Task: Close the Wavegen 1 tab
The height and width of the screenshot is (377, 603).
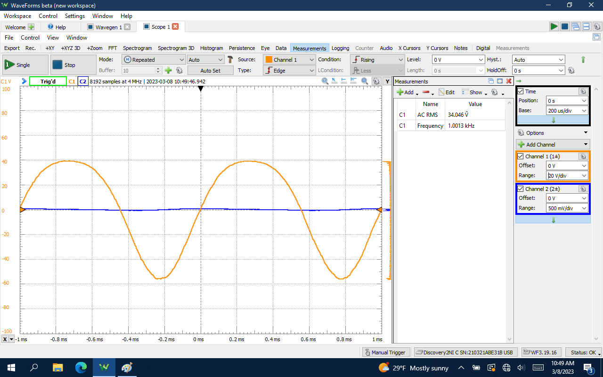Action: (x=127, y=27)
